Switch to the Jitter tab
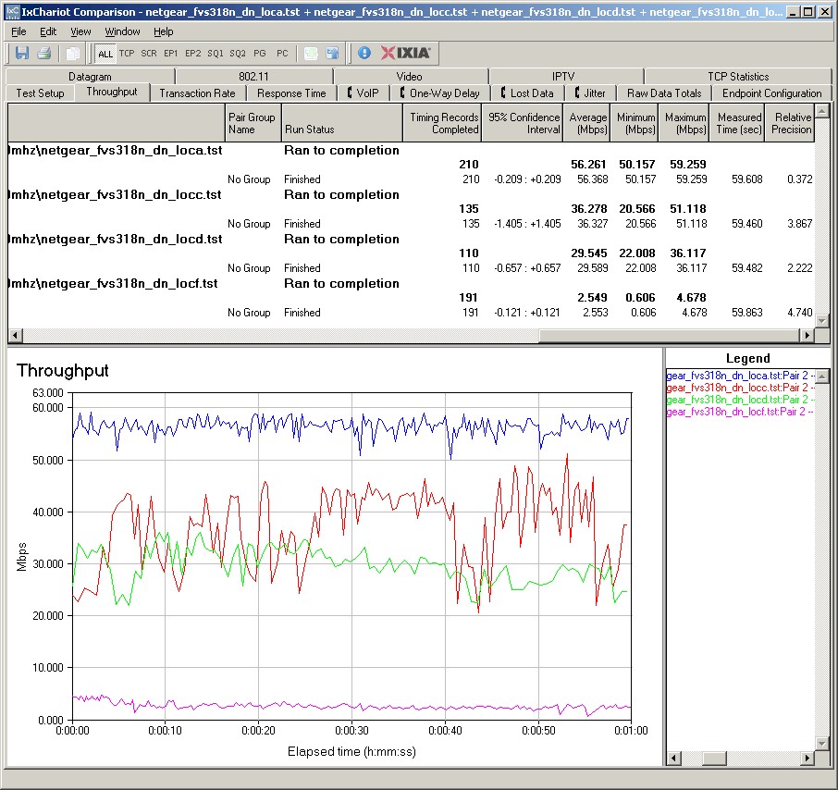This screenshot has height=790, width=838. [x=590, y=93]
